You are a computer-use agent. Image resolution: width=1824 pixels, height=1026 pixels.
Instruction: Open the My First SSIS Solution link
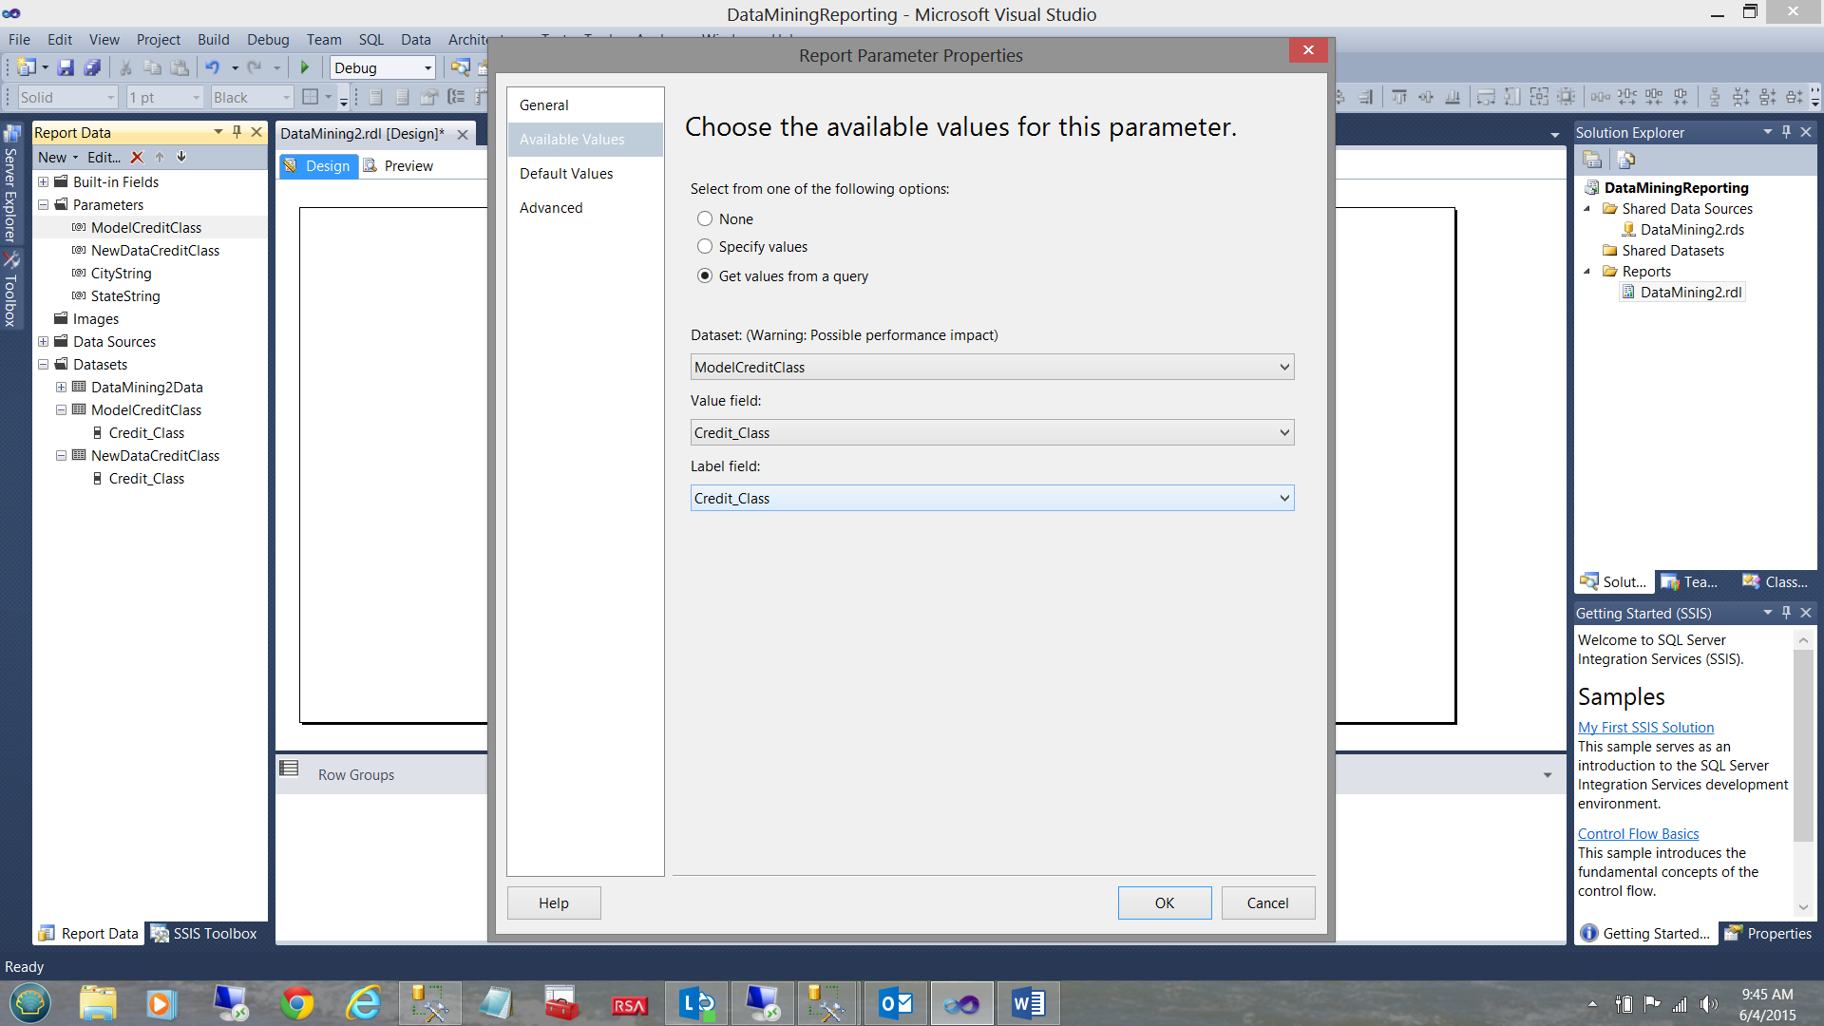pyautogui.click(x=1645, y=728)
